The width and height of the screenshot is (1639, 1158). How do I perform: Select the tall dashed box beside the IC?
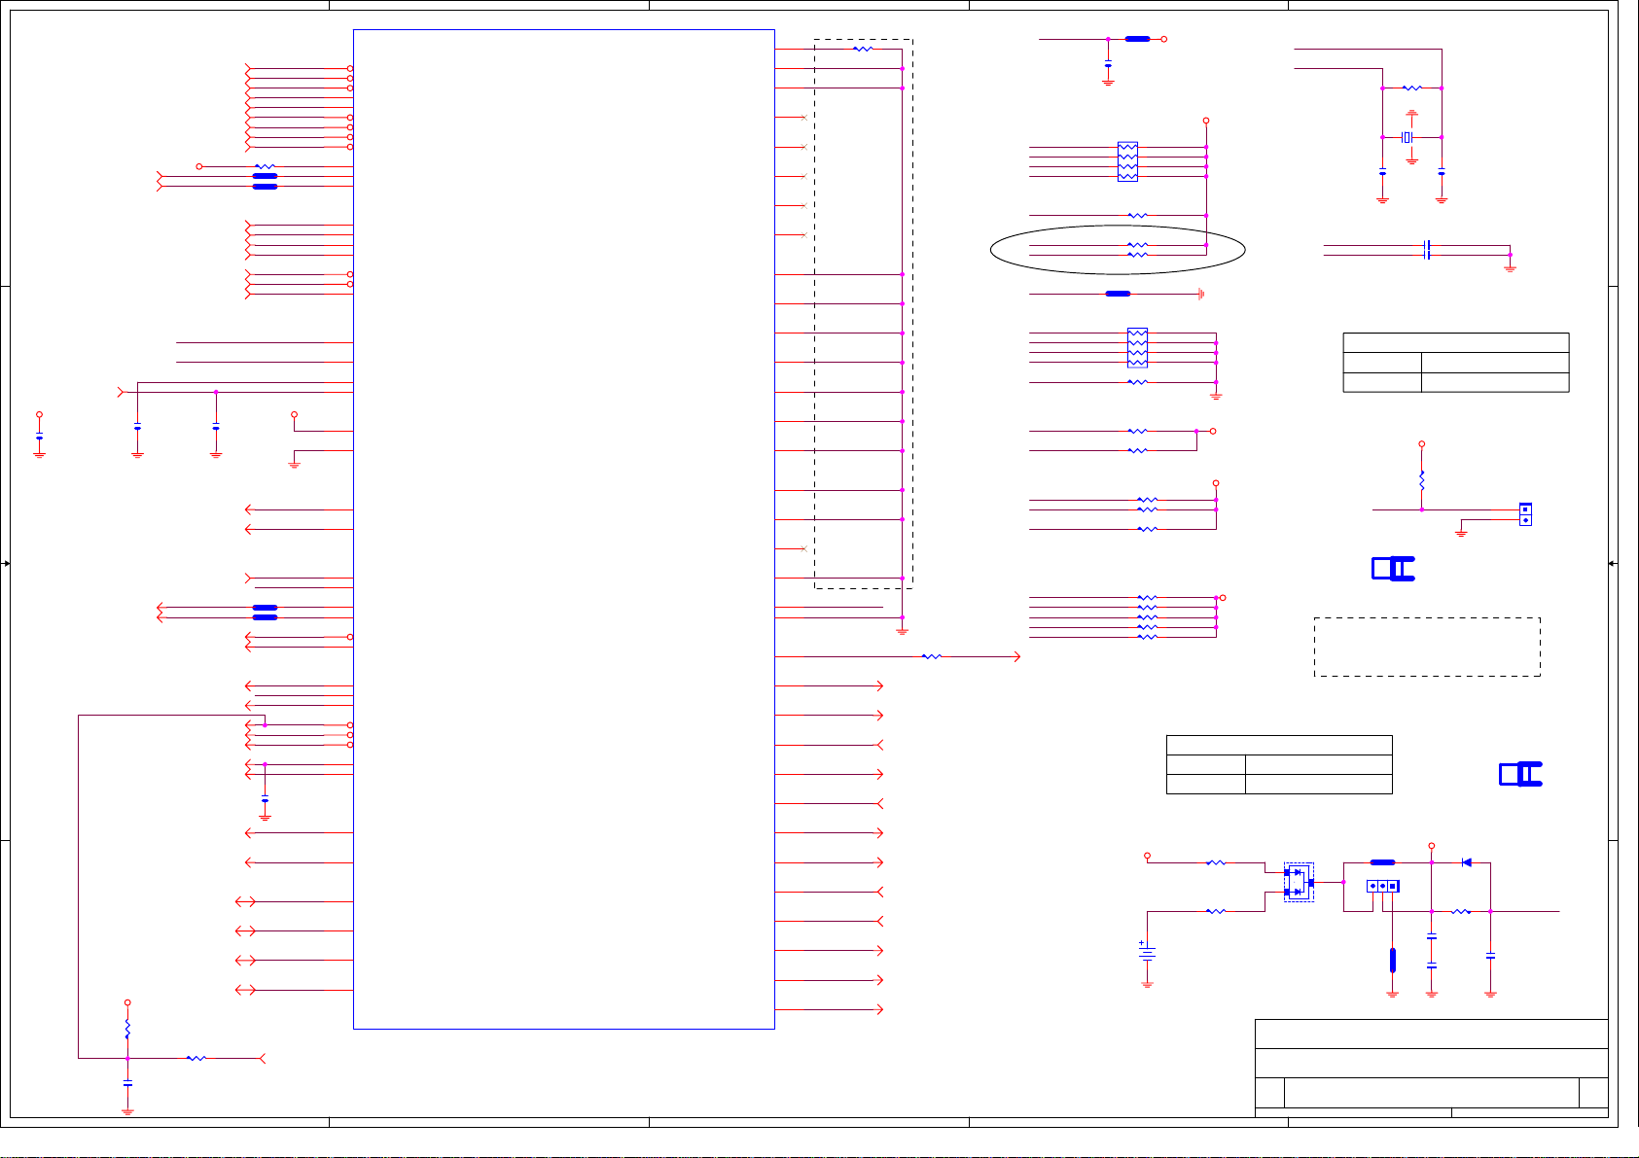click(x=864, y=314)
